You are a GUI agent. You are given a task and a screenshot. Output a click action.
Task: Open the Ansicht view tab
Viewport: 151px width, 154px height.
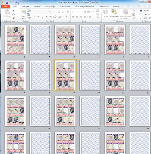click(x=116, y=7)
